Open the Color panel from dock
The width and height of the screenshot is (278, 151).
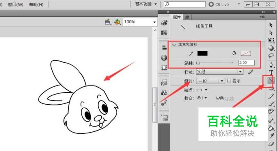tap(164, 23)
